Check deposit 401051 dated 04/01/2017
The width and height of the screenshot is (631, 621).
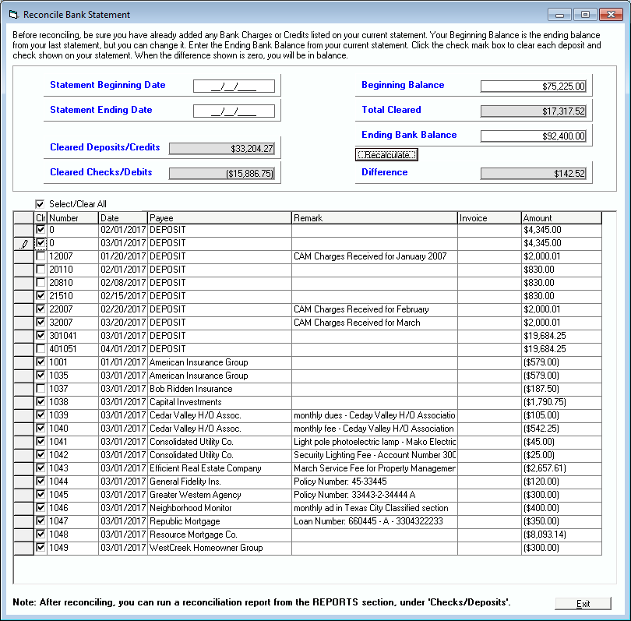click(x=41, y=349)
